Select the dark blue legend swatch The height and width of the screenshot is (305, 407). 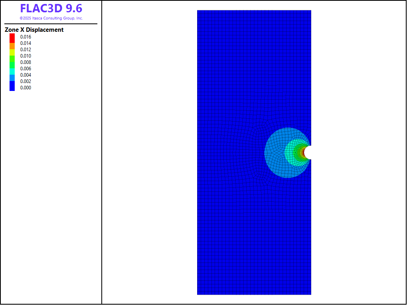pos(12,86)
